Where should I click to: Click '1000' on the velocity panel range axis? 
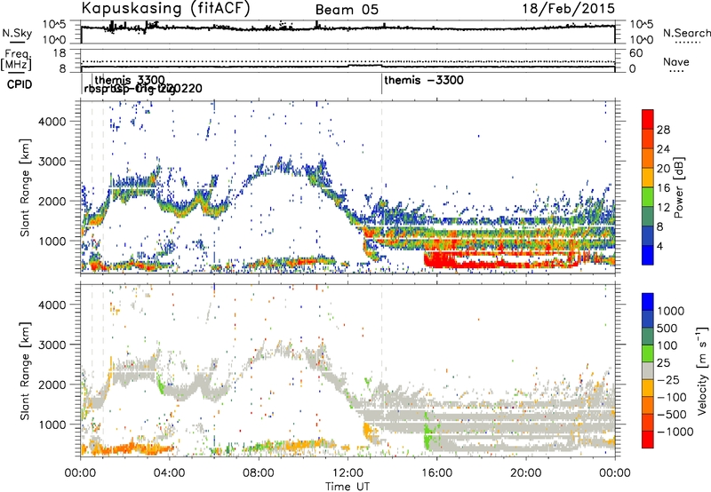click(52, 425)
